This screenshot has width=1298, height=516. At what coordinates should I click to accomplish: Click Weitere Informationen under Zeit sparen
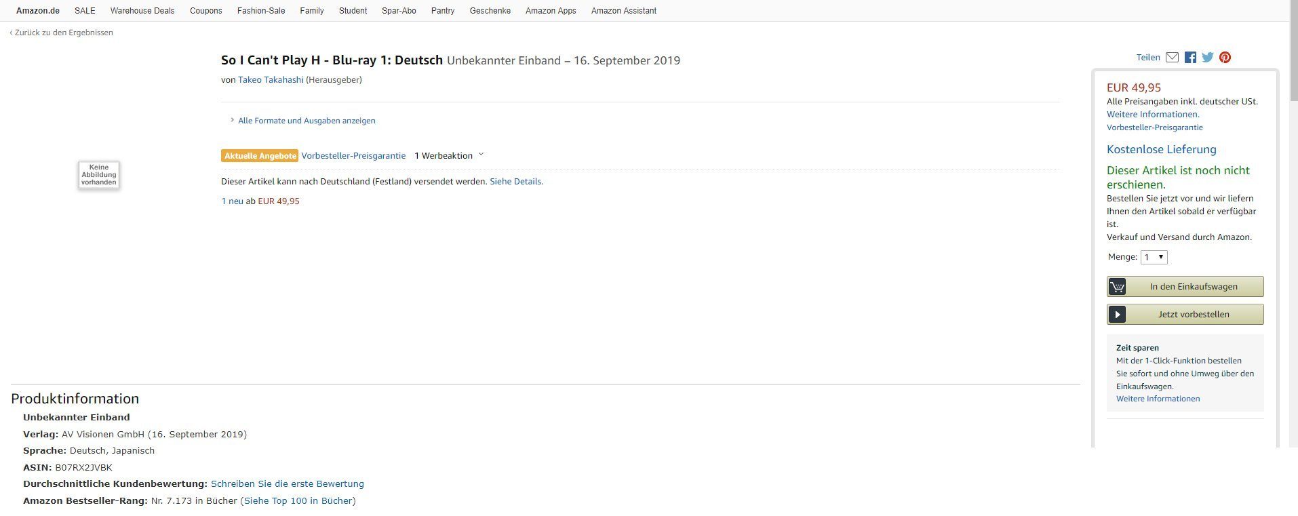click(1158, 399)
